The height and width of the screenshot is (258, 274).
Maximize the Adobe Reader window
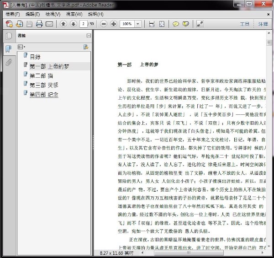click(249, 4)
